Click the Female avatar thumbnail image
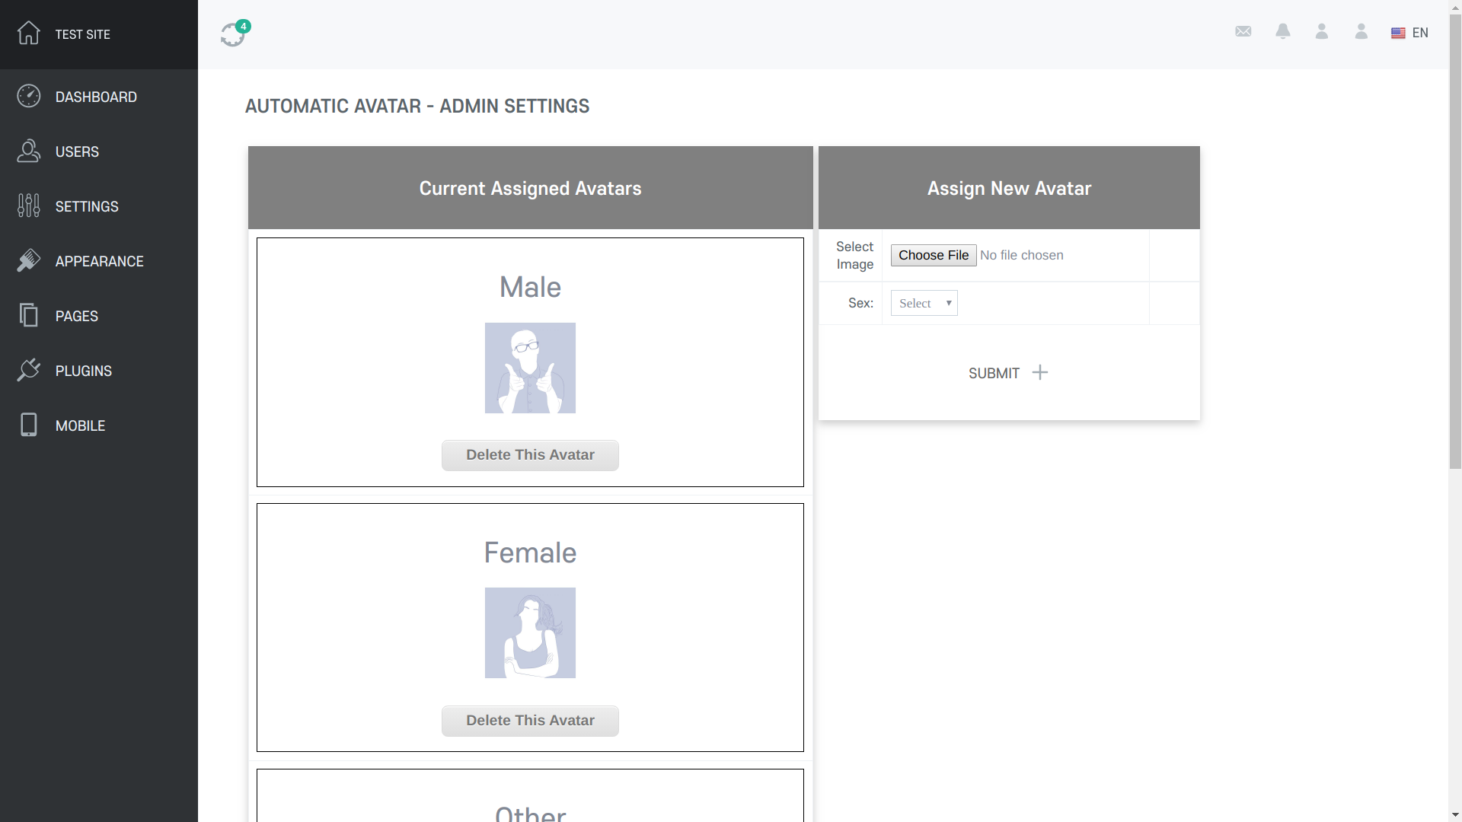Image resolution: width=1462 pixels, height=822 pixels. point(529,632)
